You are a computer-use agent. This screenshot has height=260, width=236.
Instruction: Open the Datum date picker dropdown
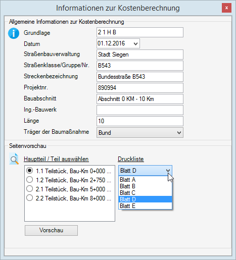pyautogui.click(x=135, y=44)
